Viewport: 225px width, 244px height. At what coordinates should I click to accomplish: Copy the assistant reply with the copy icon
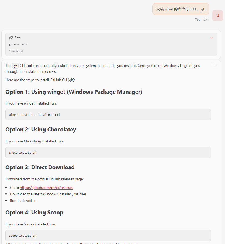215,65
